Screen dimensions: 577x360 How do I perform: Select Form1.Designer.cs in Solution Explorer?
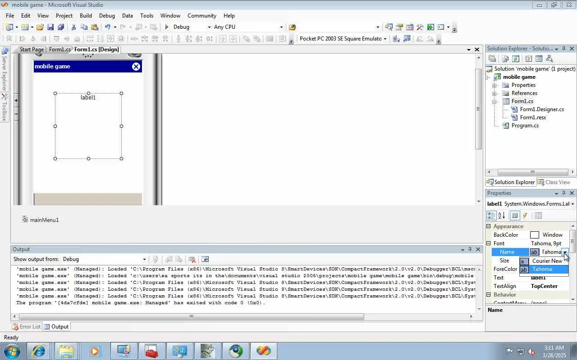pos(542,109)
